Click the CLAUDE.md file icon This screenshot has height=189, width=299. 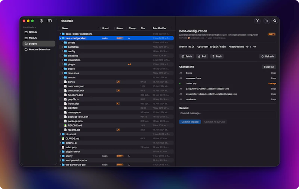tap(63, 139)
